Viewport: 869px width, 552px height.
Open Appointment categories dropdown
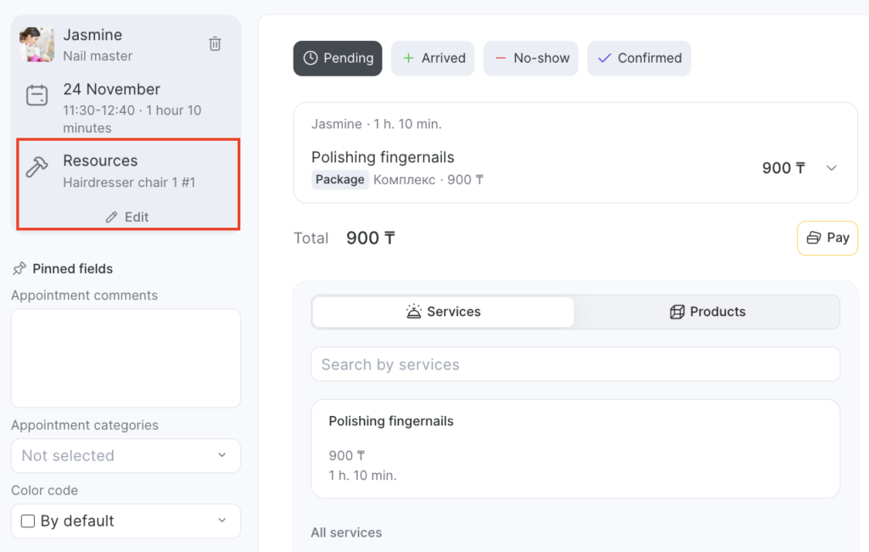click(x=126, y=456)
